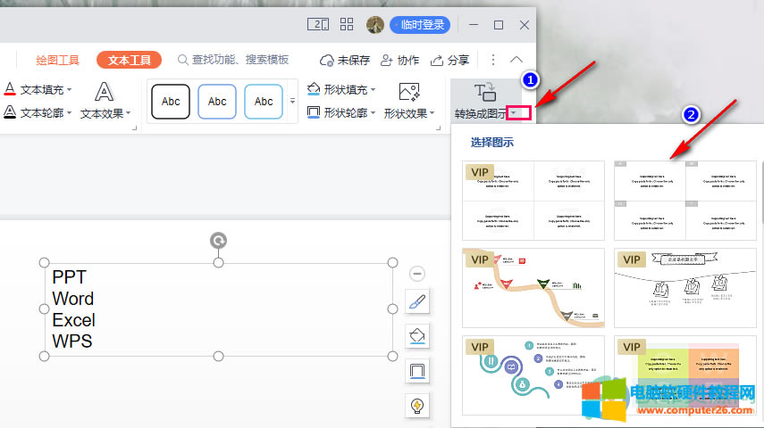Choose the VIP teal swirl steps diagram
This screenshot has height=428, width=764.
click(533, 375)
